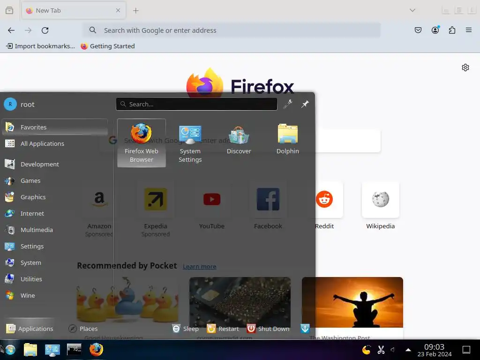Toggle the pin to keep launcher open

[x=305, y=104]
